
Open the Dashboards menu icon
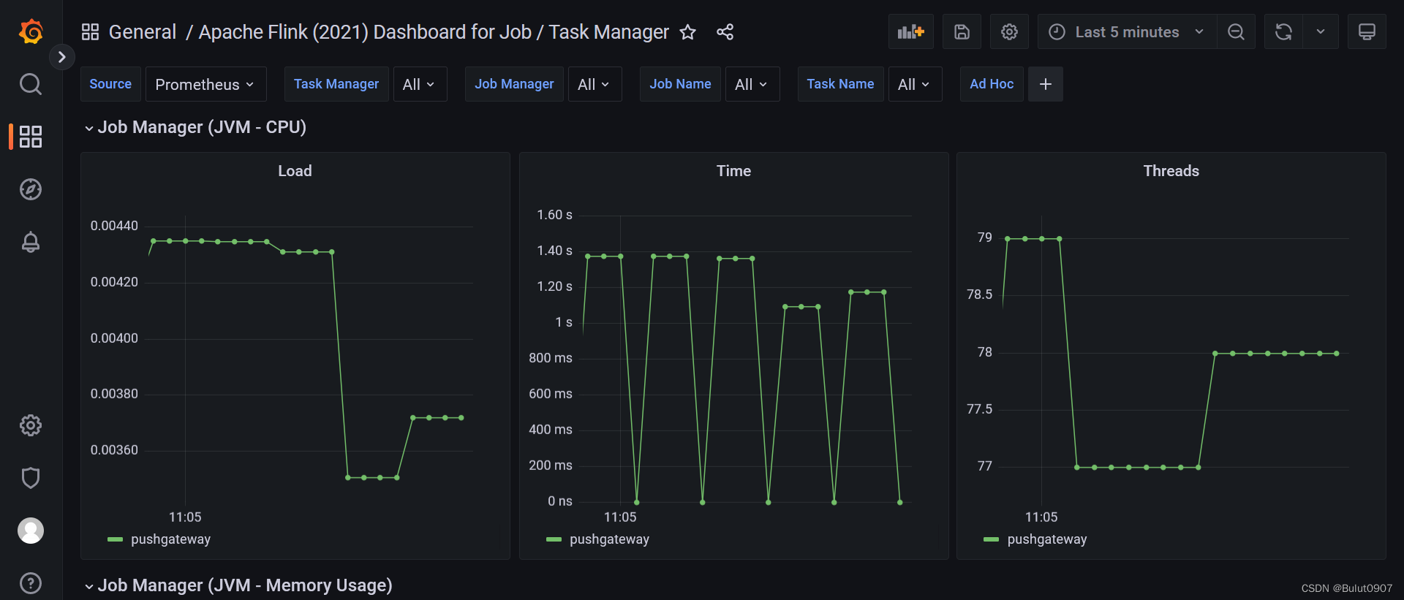coord(31,137)
